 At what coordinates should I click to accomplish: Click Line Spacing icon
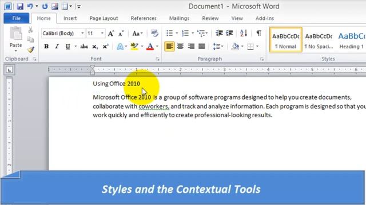(x=216, y=47)
